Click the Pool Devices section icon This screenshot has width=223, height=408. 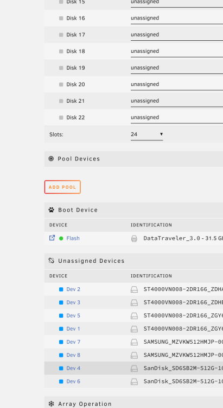click(51, 158)
